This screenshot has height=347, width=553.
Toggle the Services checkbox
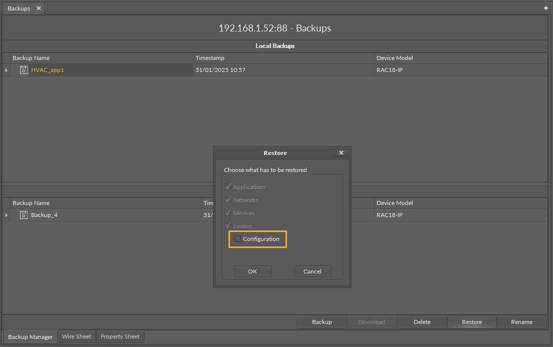pos(228,213)
